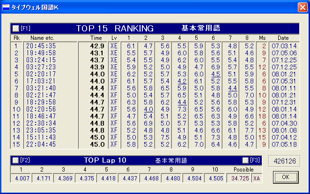This screenshot has height=194, width=310.
Task: Select top lap time 4.375
Action: (x=85, y=179)
